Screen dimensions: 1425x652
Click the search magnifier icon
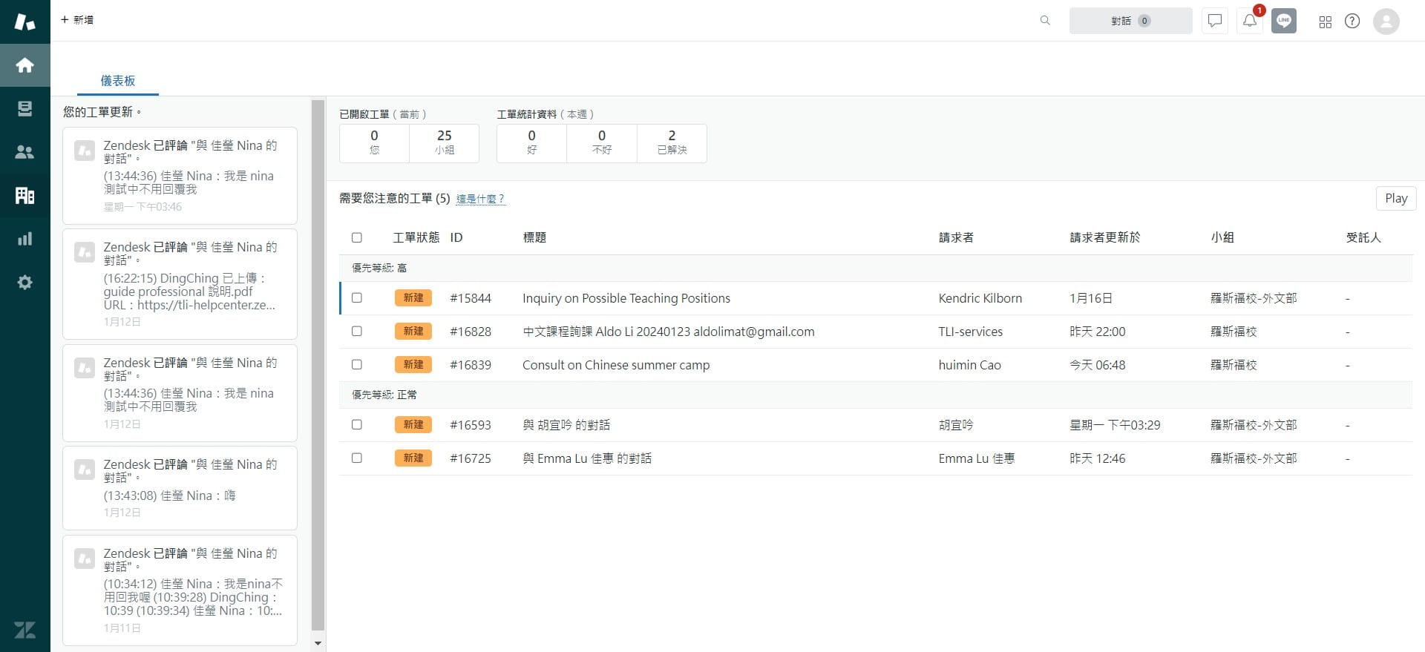pyautogui.click(x=1045, y=21)
